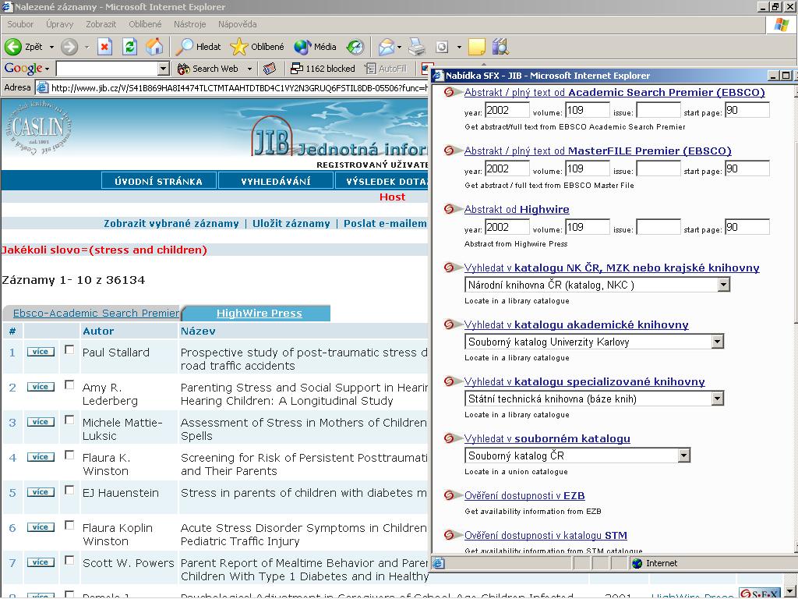Go to ÚVODNÍ STRÁNKA navigation button
The image size is (798, 599).
pyautogui.click(x=159, y=181)
